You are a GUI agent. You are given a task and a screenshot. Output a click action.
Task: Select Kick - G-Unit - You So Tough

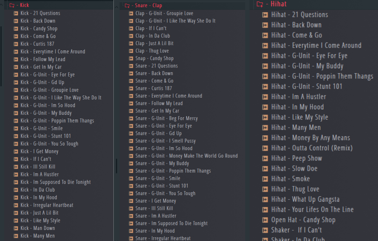click(x=49, y=144)
